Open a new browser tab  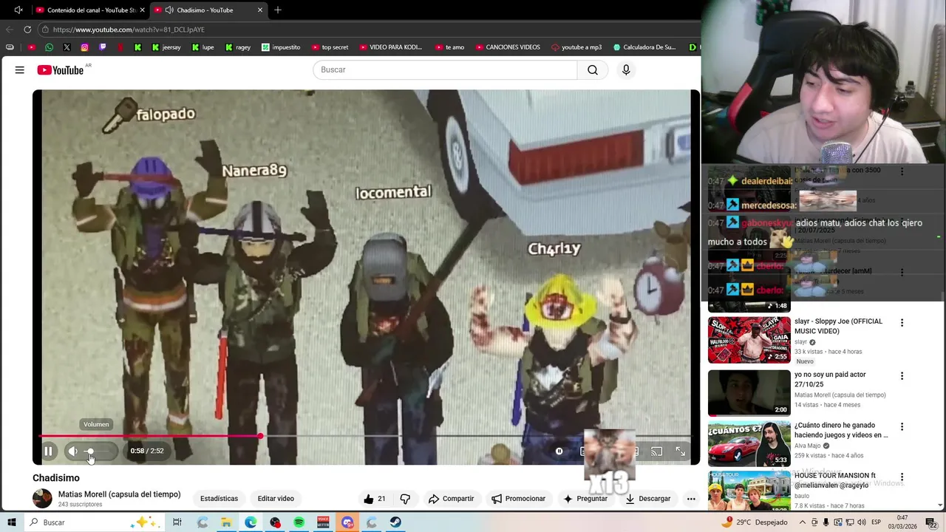[278, 10]
